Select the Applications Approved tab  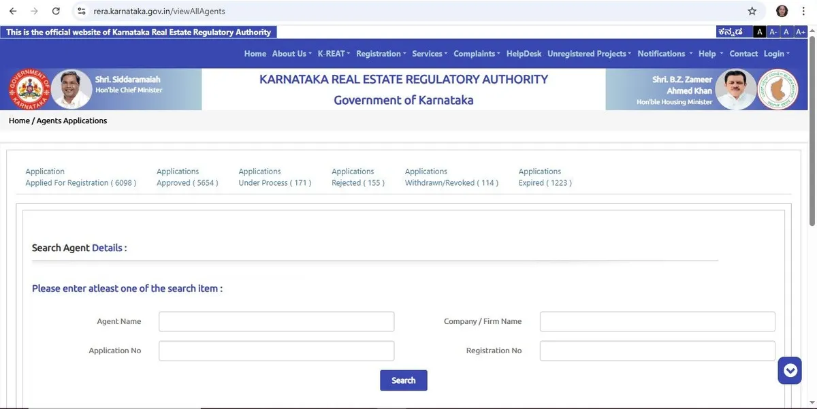(187, 177)
